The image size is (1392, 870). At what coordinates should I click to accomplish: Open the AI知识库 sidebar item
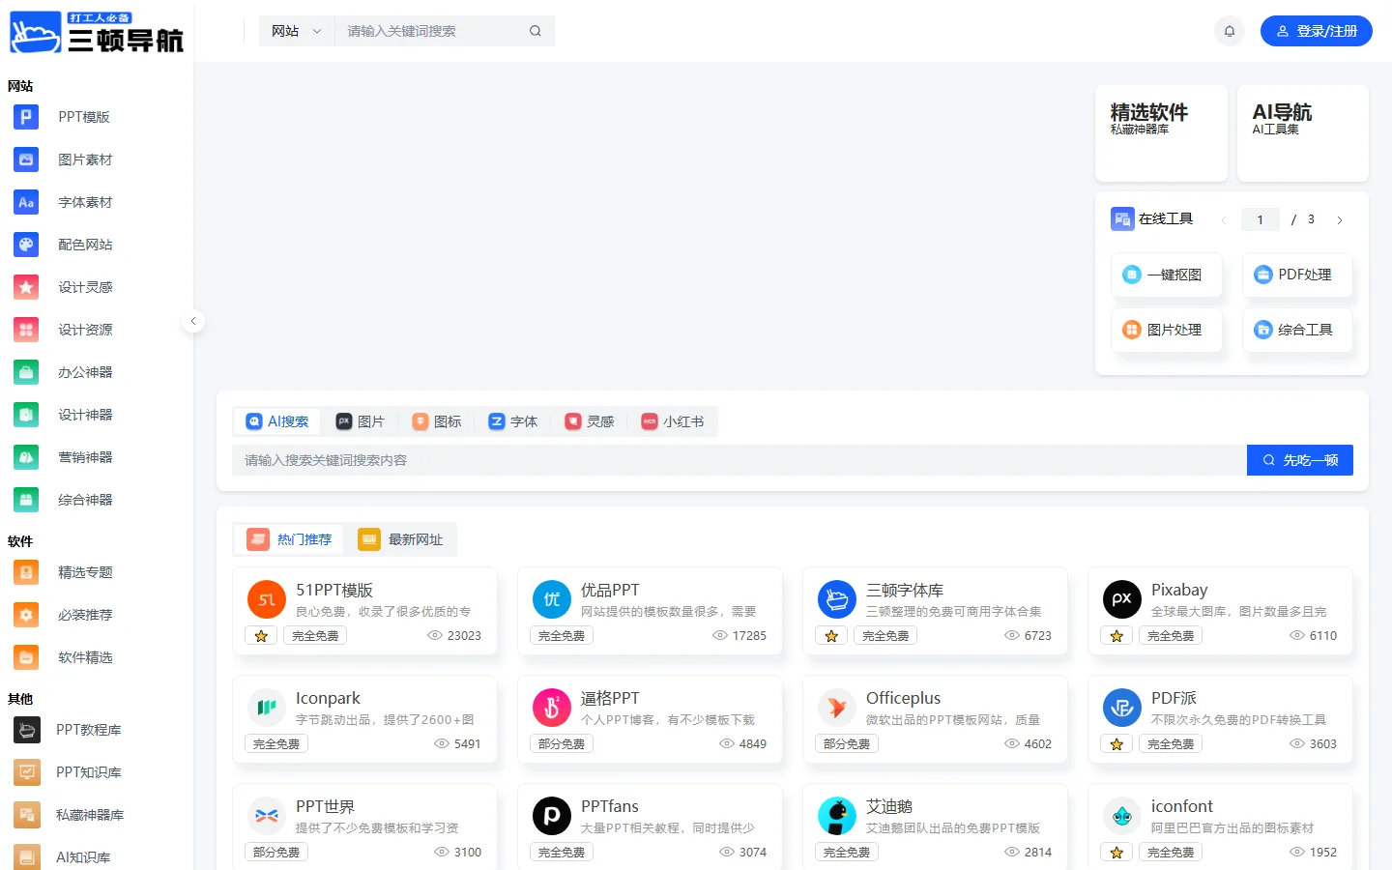83,857
